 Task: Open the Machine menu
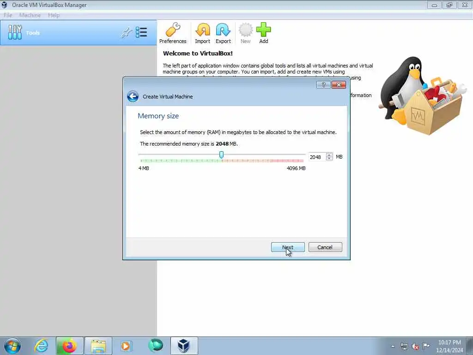tap(30, 15)
